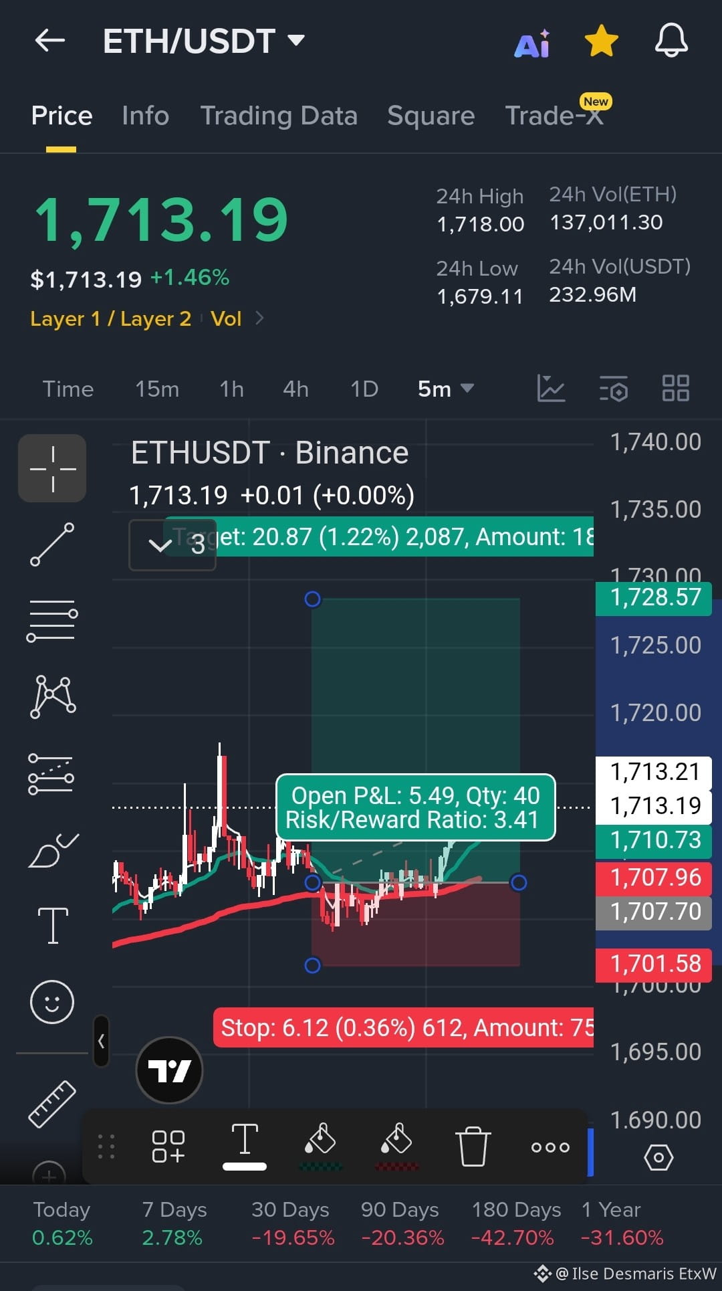The width and height of the screenshot is (722, 1291).
Task: Open the price scale settings hexagon icon
Action: 658,1157
